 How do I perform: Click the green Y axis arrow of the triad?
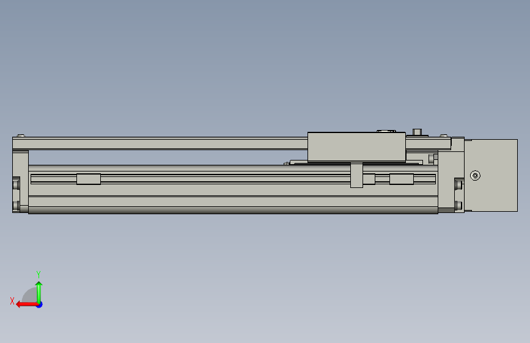click(39, 292)
